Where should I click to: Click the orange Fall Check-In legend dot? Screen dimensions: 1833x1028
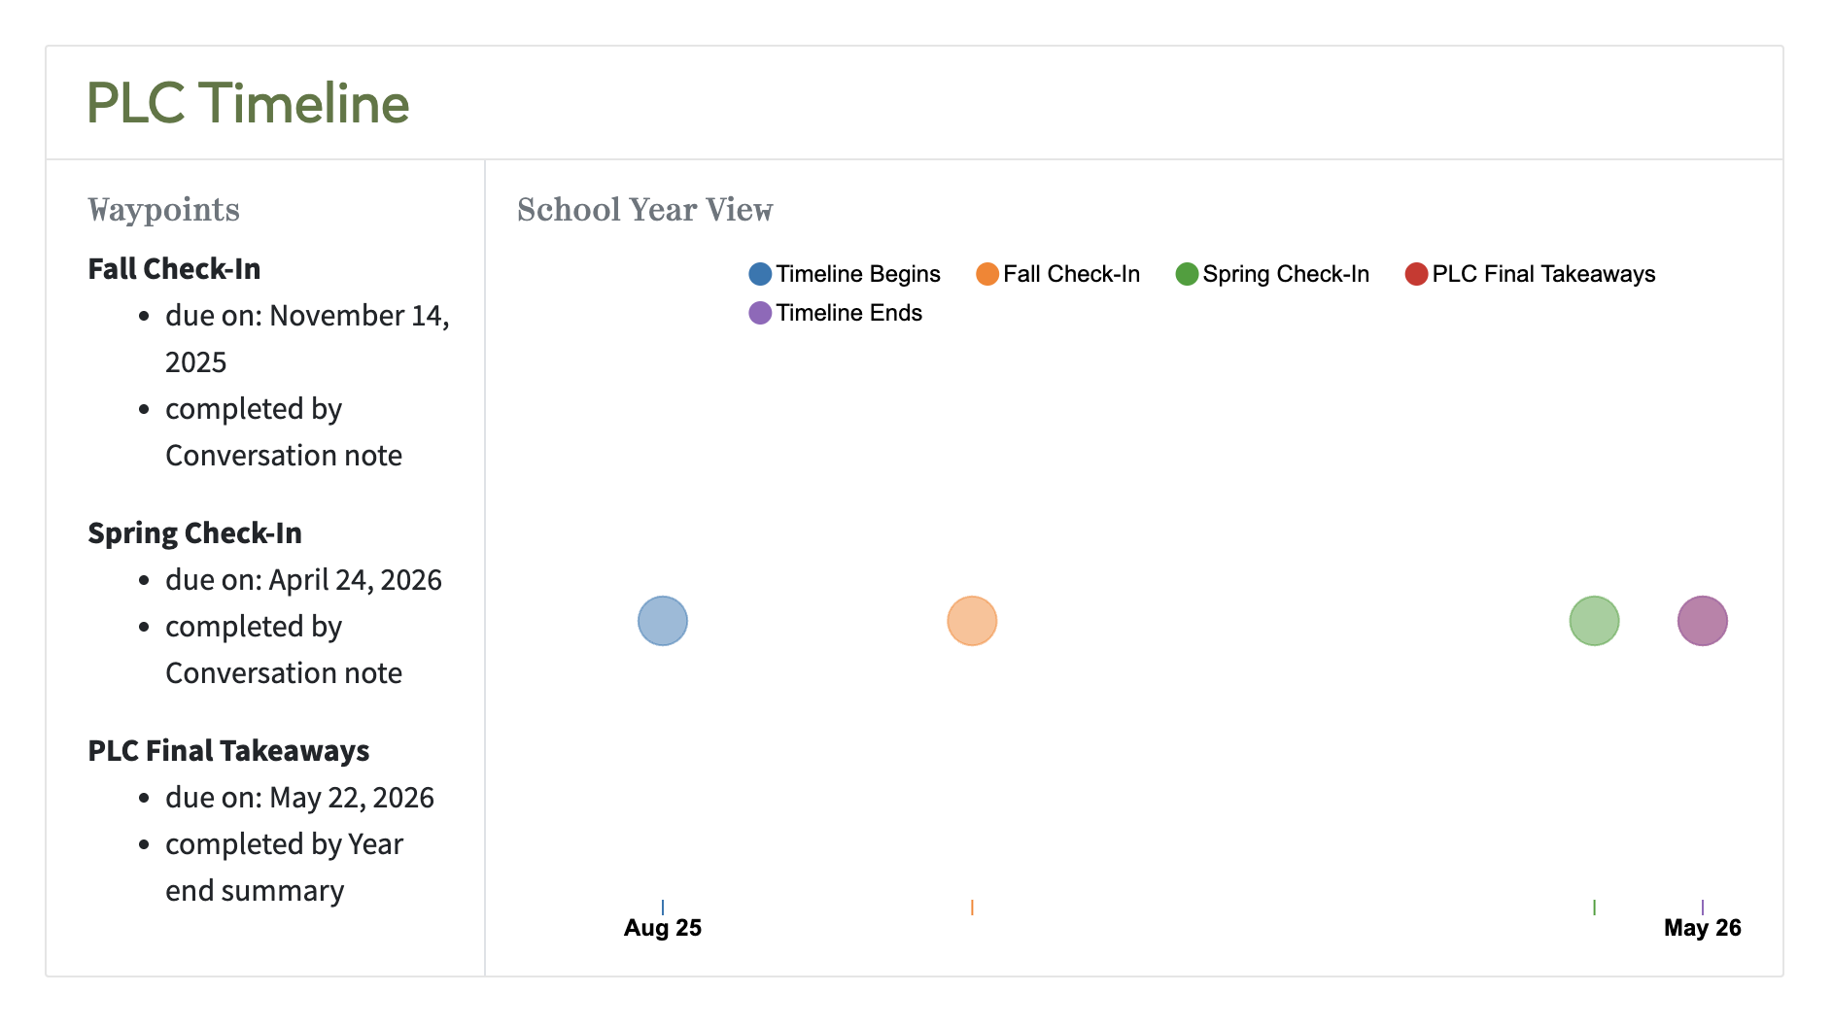tap(987, 274)
